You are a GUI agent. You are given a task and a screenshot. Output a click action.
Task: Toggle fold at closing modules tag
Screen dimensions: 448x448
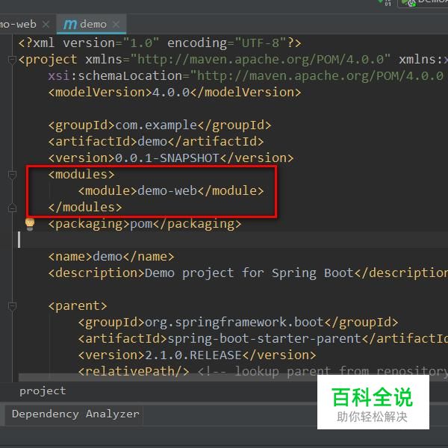point(12,208)
